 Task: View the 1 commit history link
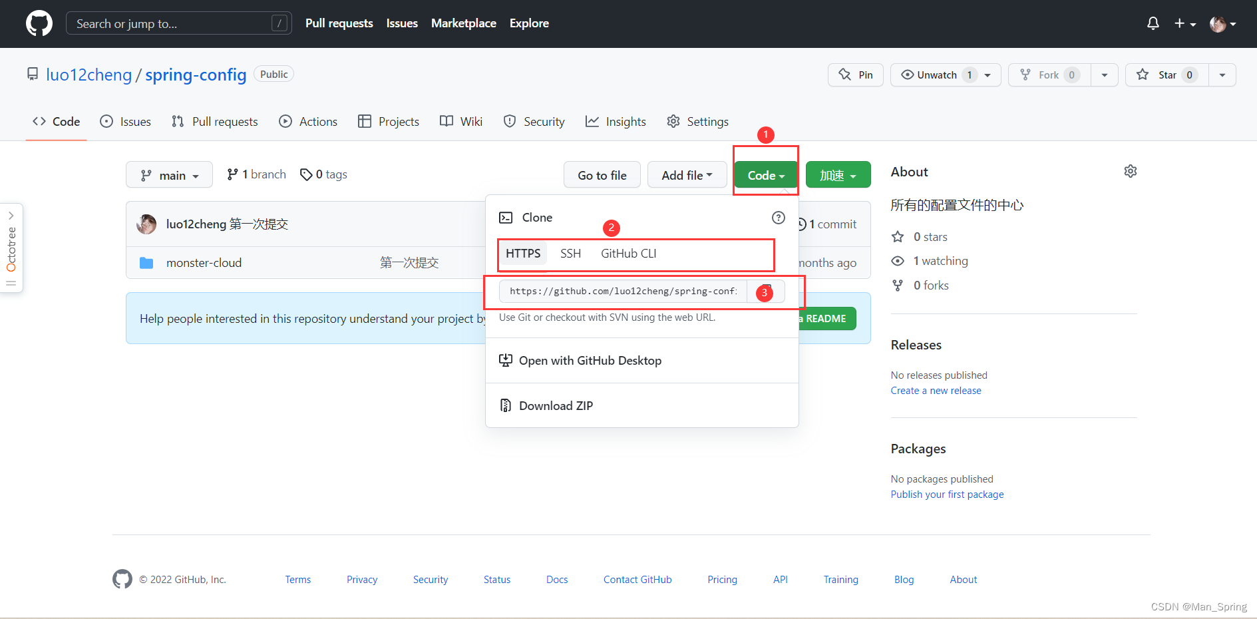pos(826,224)
